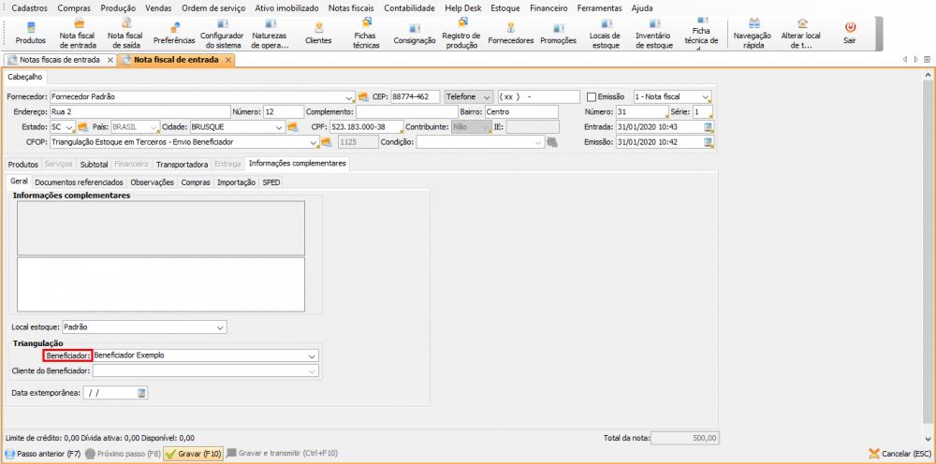Expand the CFOP dropdown
The height and width of the screenshot is (464, 936).
(x=313, y=142)
